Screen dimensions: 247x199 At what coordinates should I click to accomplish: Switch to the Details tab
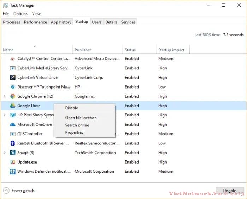click(111, 22)
